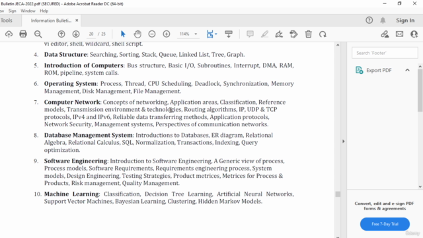Click the 'Computer Network' heading text
The image size is (423, 238).
tap(72, 102)
